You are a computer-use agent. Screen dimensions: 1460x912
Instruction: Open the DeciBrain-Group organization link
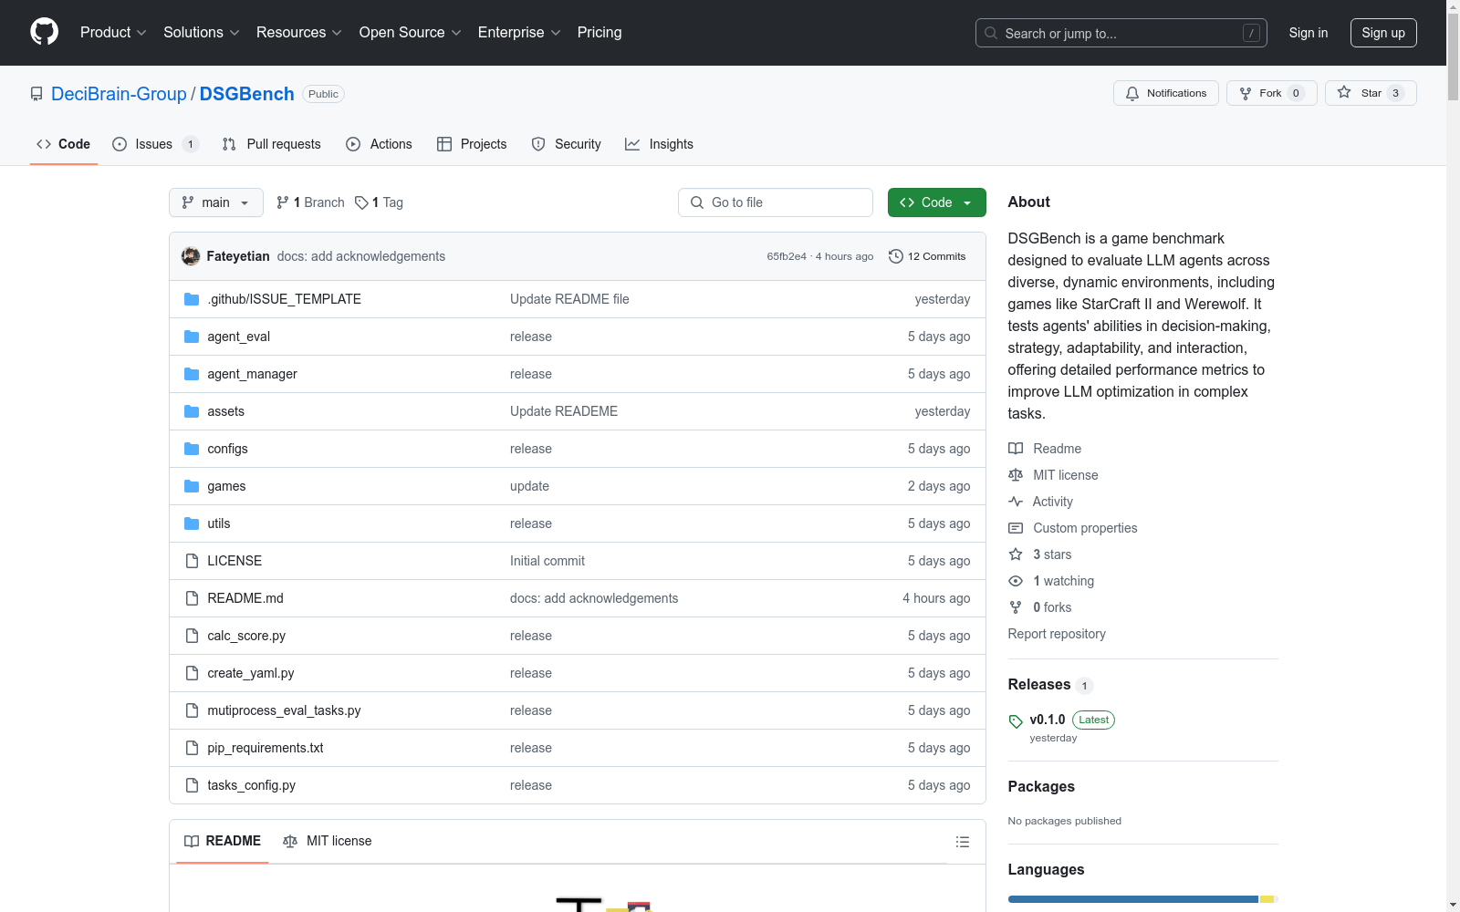[x=119, y=94]
